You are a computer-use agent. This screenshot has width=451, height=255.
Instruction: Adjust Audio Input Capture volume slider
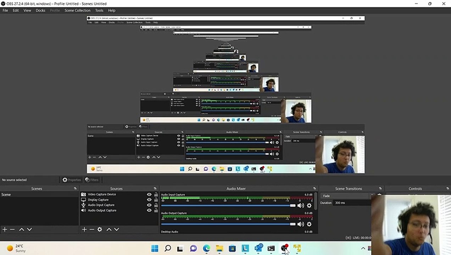pyautogui.click(x=228, y=205)
